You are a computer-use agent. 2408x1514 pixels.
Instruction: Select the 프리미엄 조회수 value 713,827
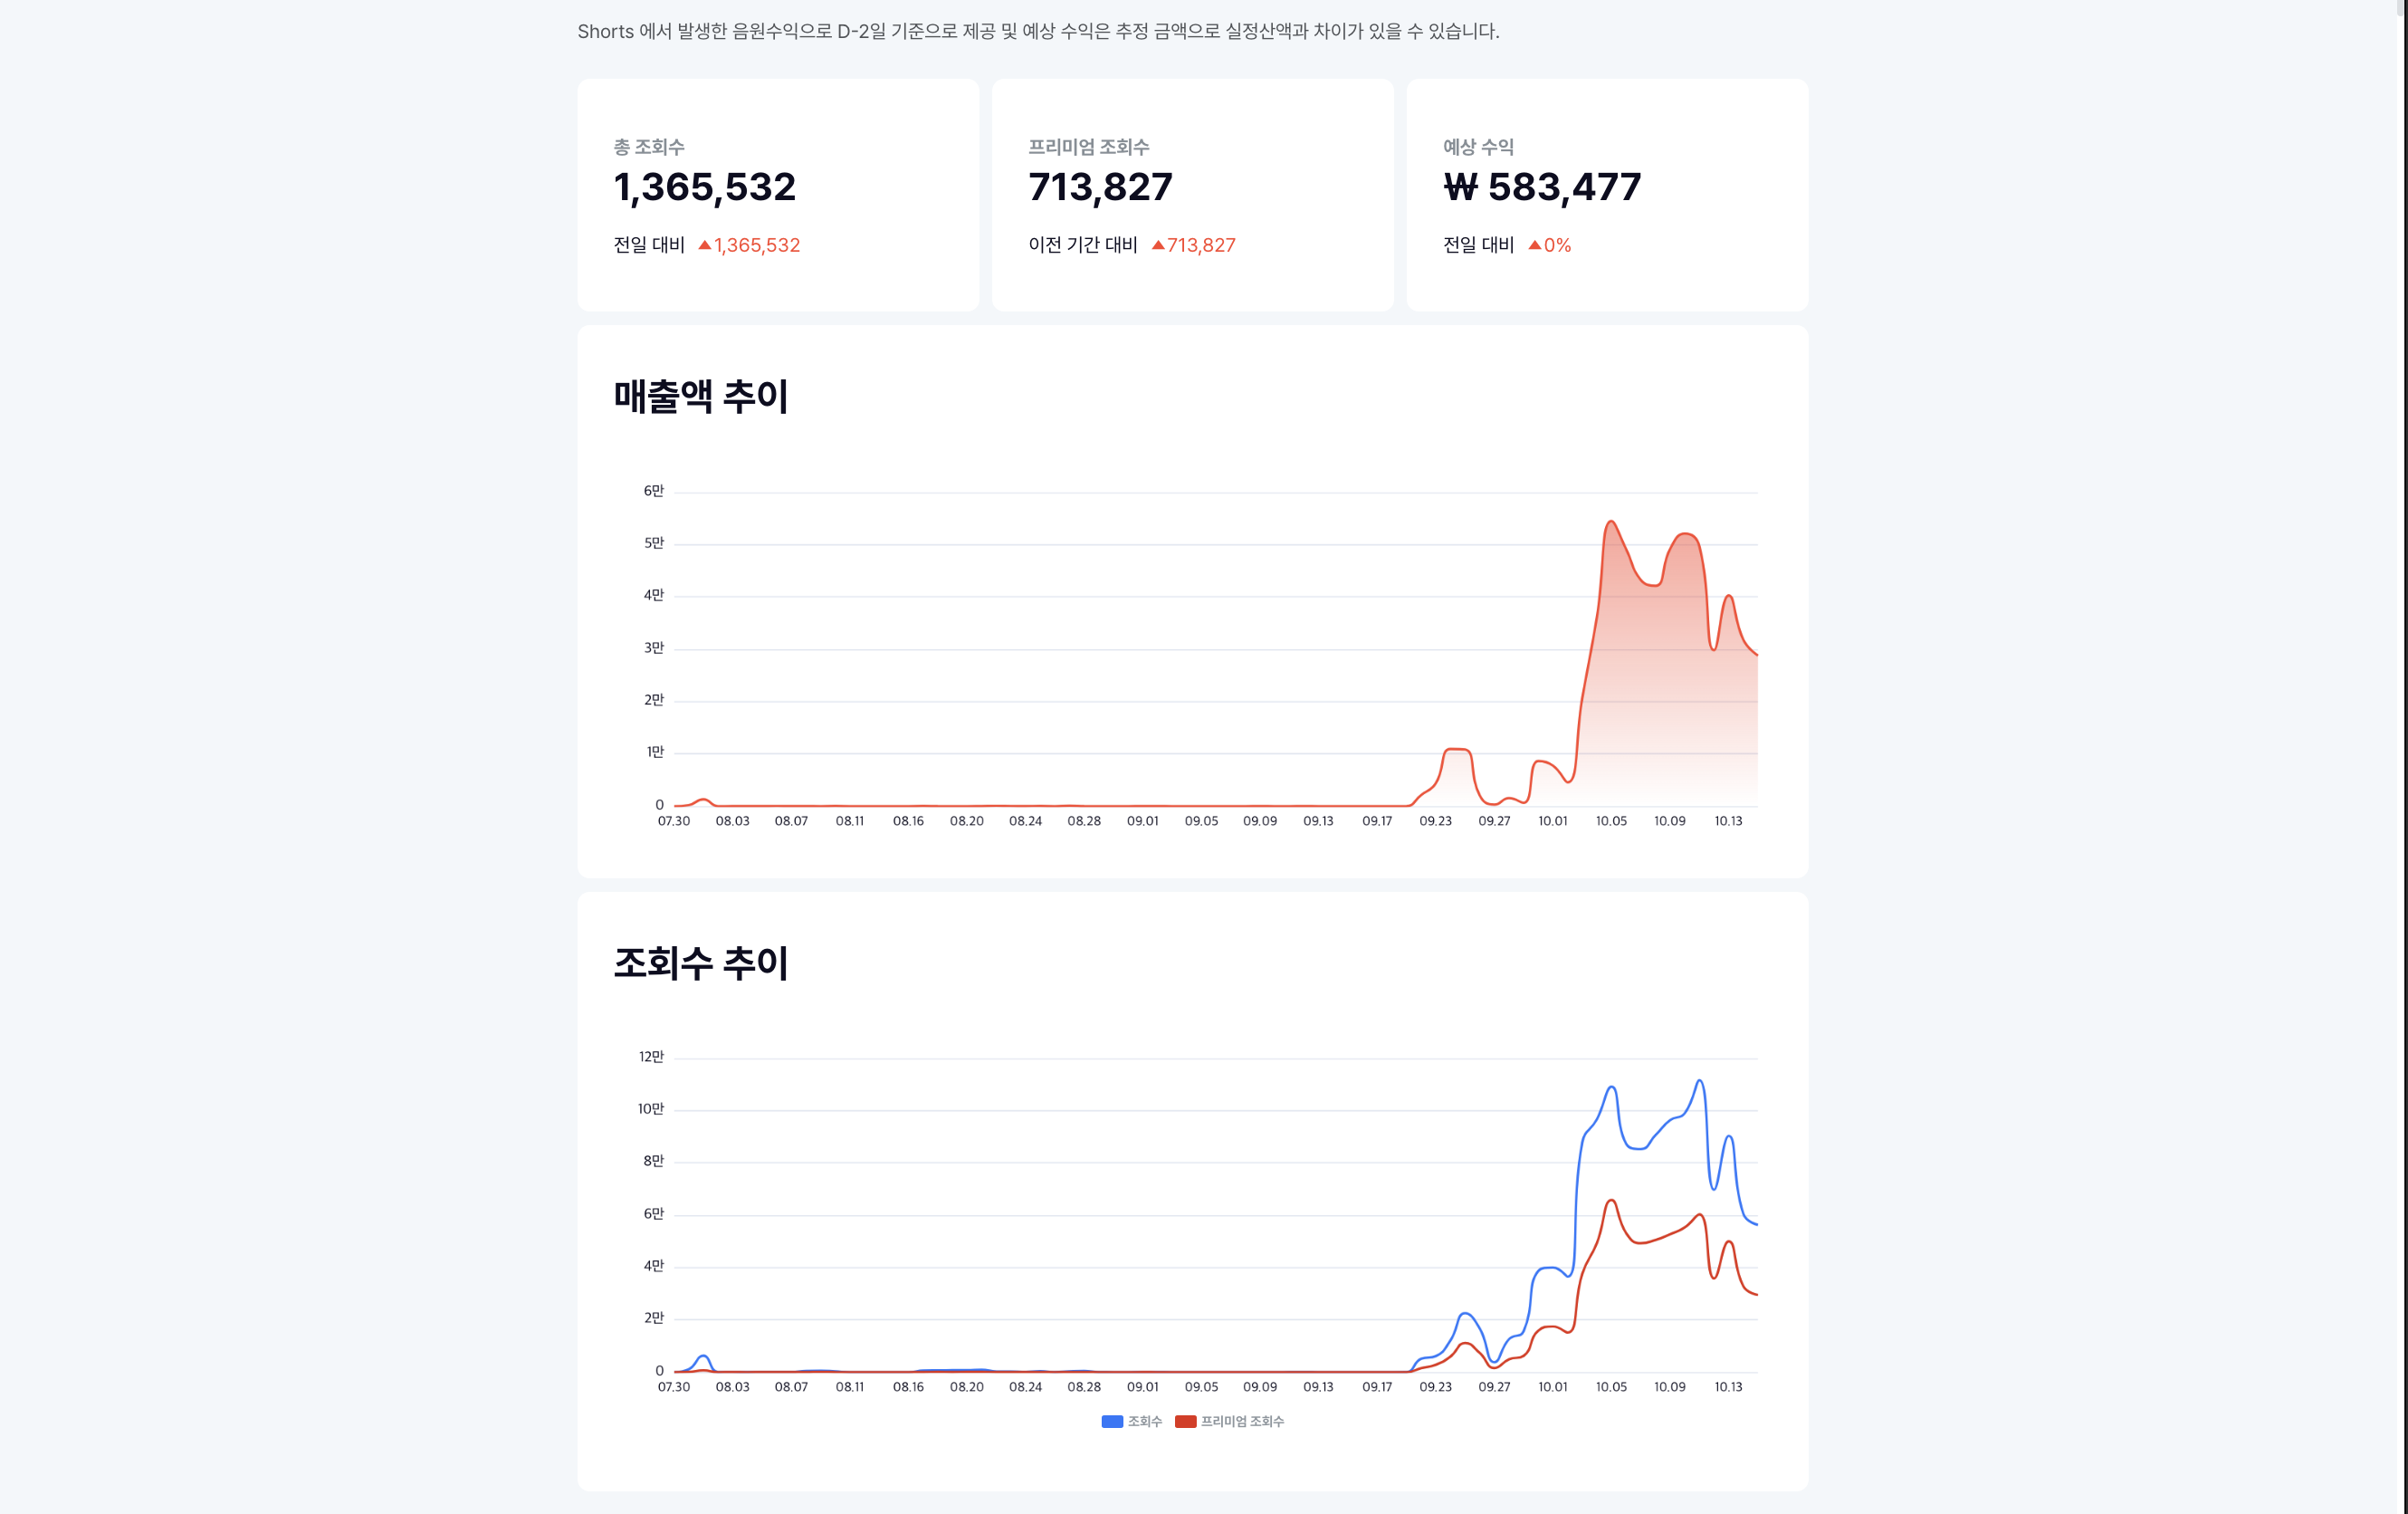[x=1100, y=187]
